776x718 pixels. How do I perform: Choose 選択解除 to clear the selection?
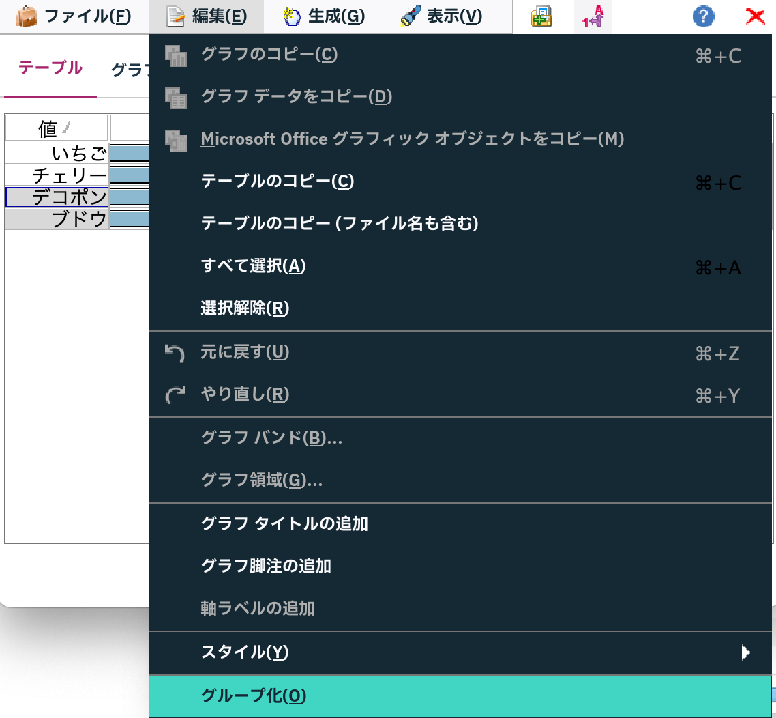[x=244, y=308]
